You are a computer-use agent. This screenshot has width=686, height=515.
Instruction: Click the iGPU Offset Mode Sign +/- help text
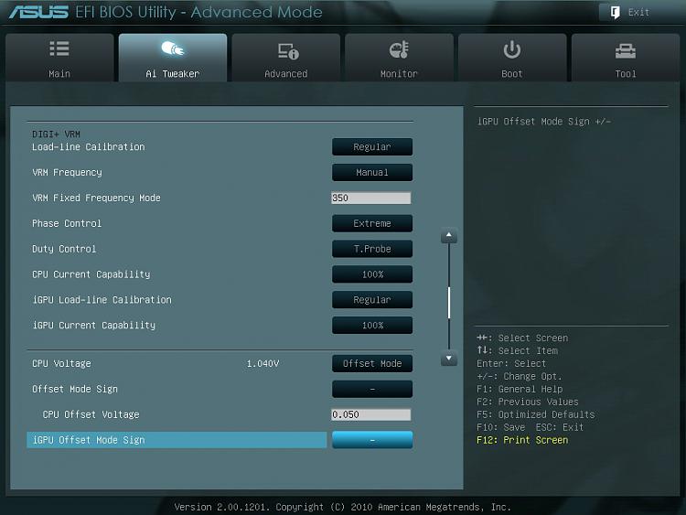point(544,122)
